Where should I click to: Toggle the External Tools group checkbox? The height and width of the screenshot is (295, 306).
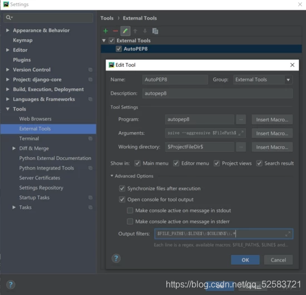[x=112, y=41]
